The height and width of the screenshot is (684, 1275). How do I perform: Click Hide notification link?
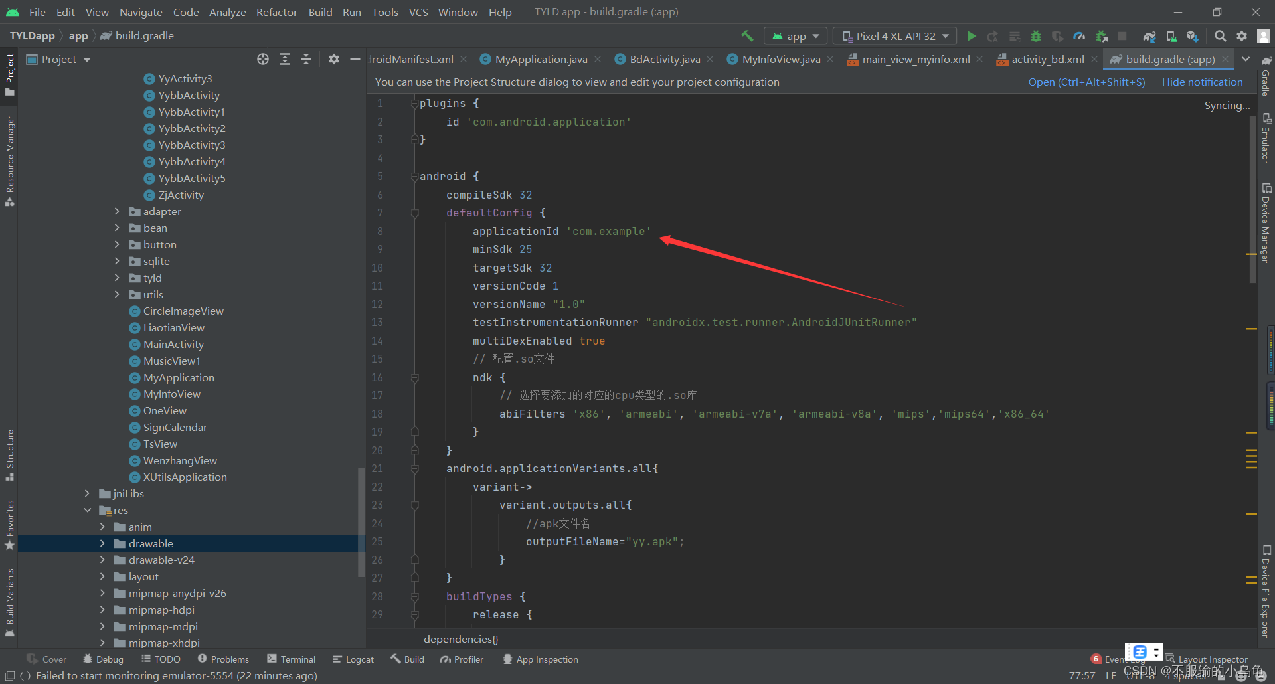pos(1202,82)
